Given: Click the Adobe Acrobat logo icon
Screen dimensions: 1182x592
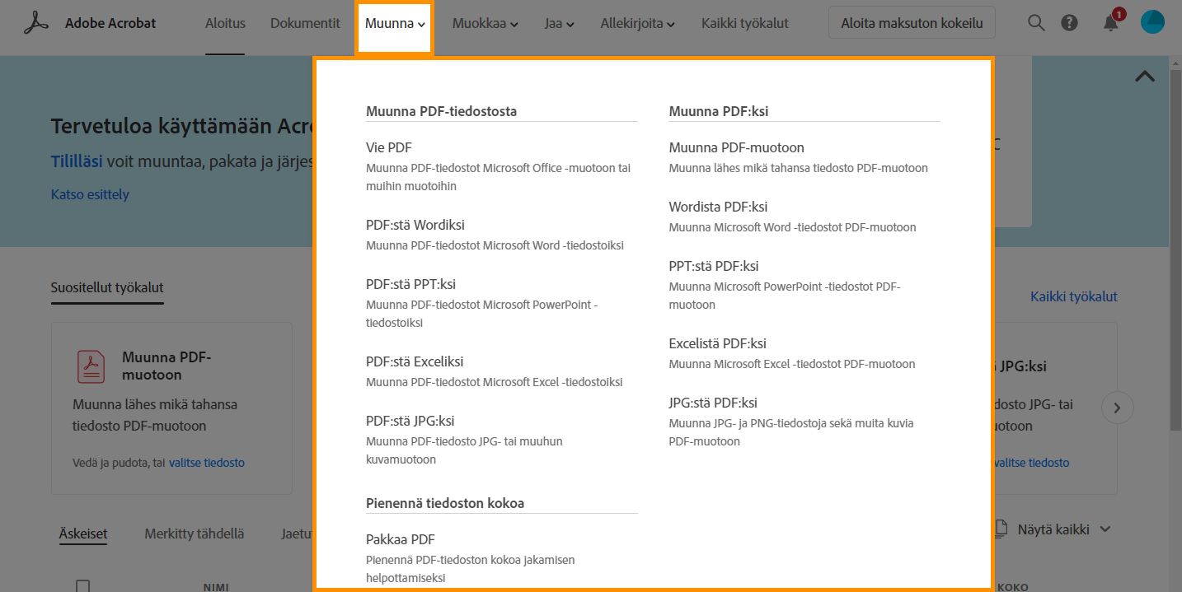Looking at the screenshot, I should tap(36, 23).
